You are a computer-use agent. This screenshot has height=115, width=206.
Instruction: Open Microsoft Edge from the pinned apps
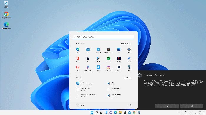(x=78, y=50)
